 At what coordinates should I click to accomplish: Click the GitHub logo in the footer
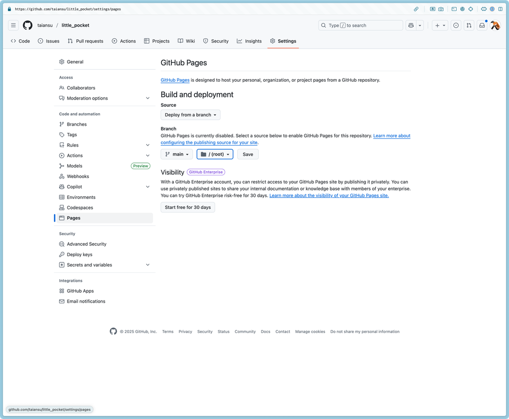pos(113,332)
